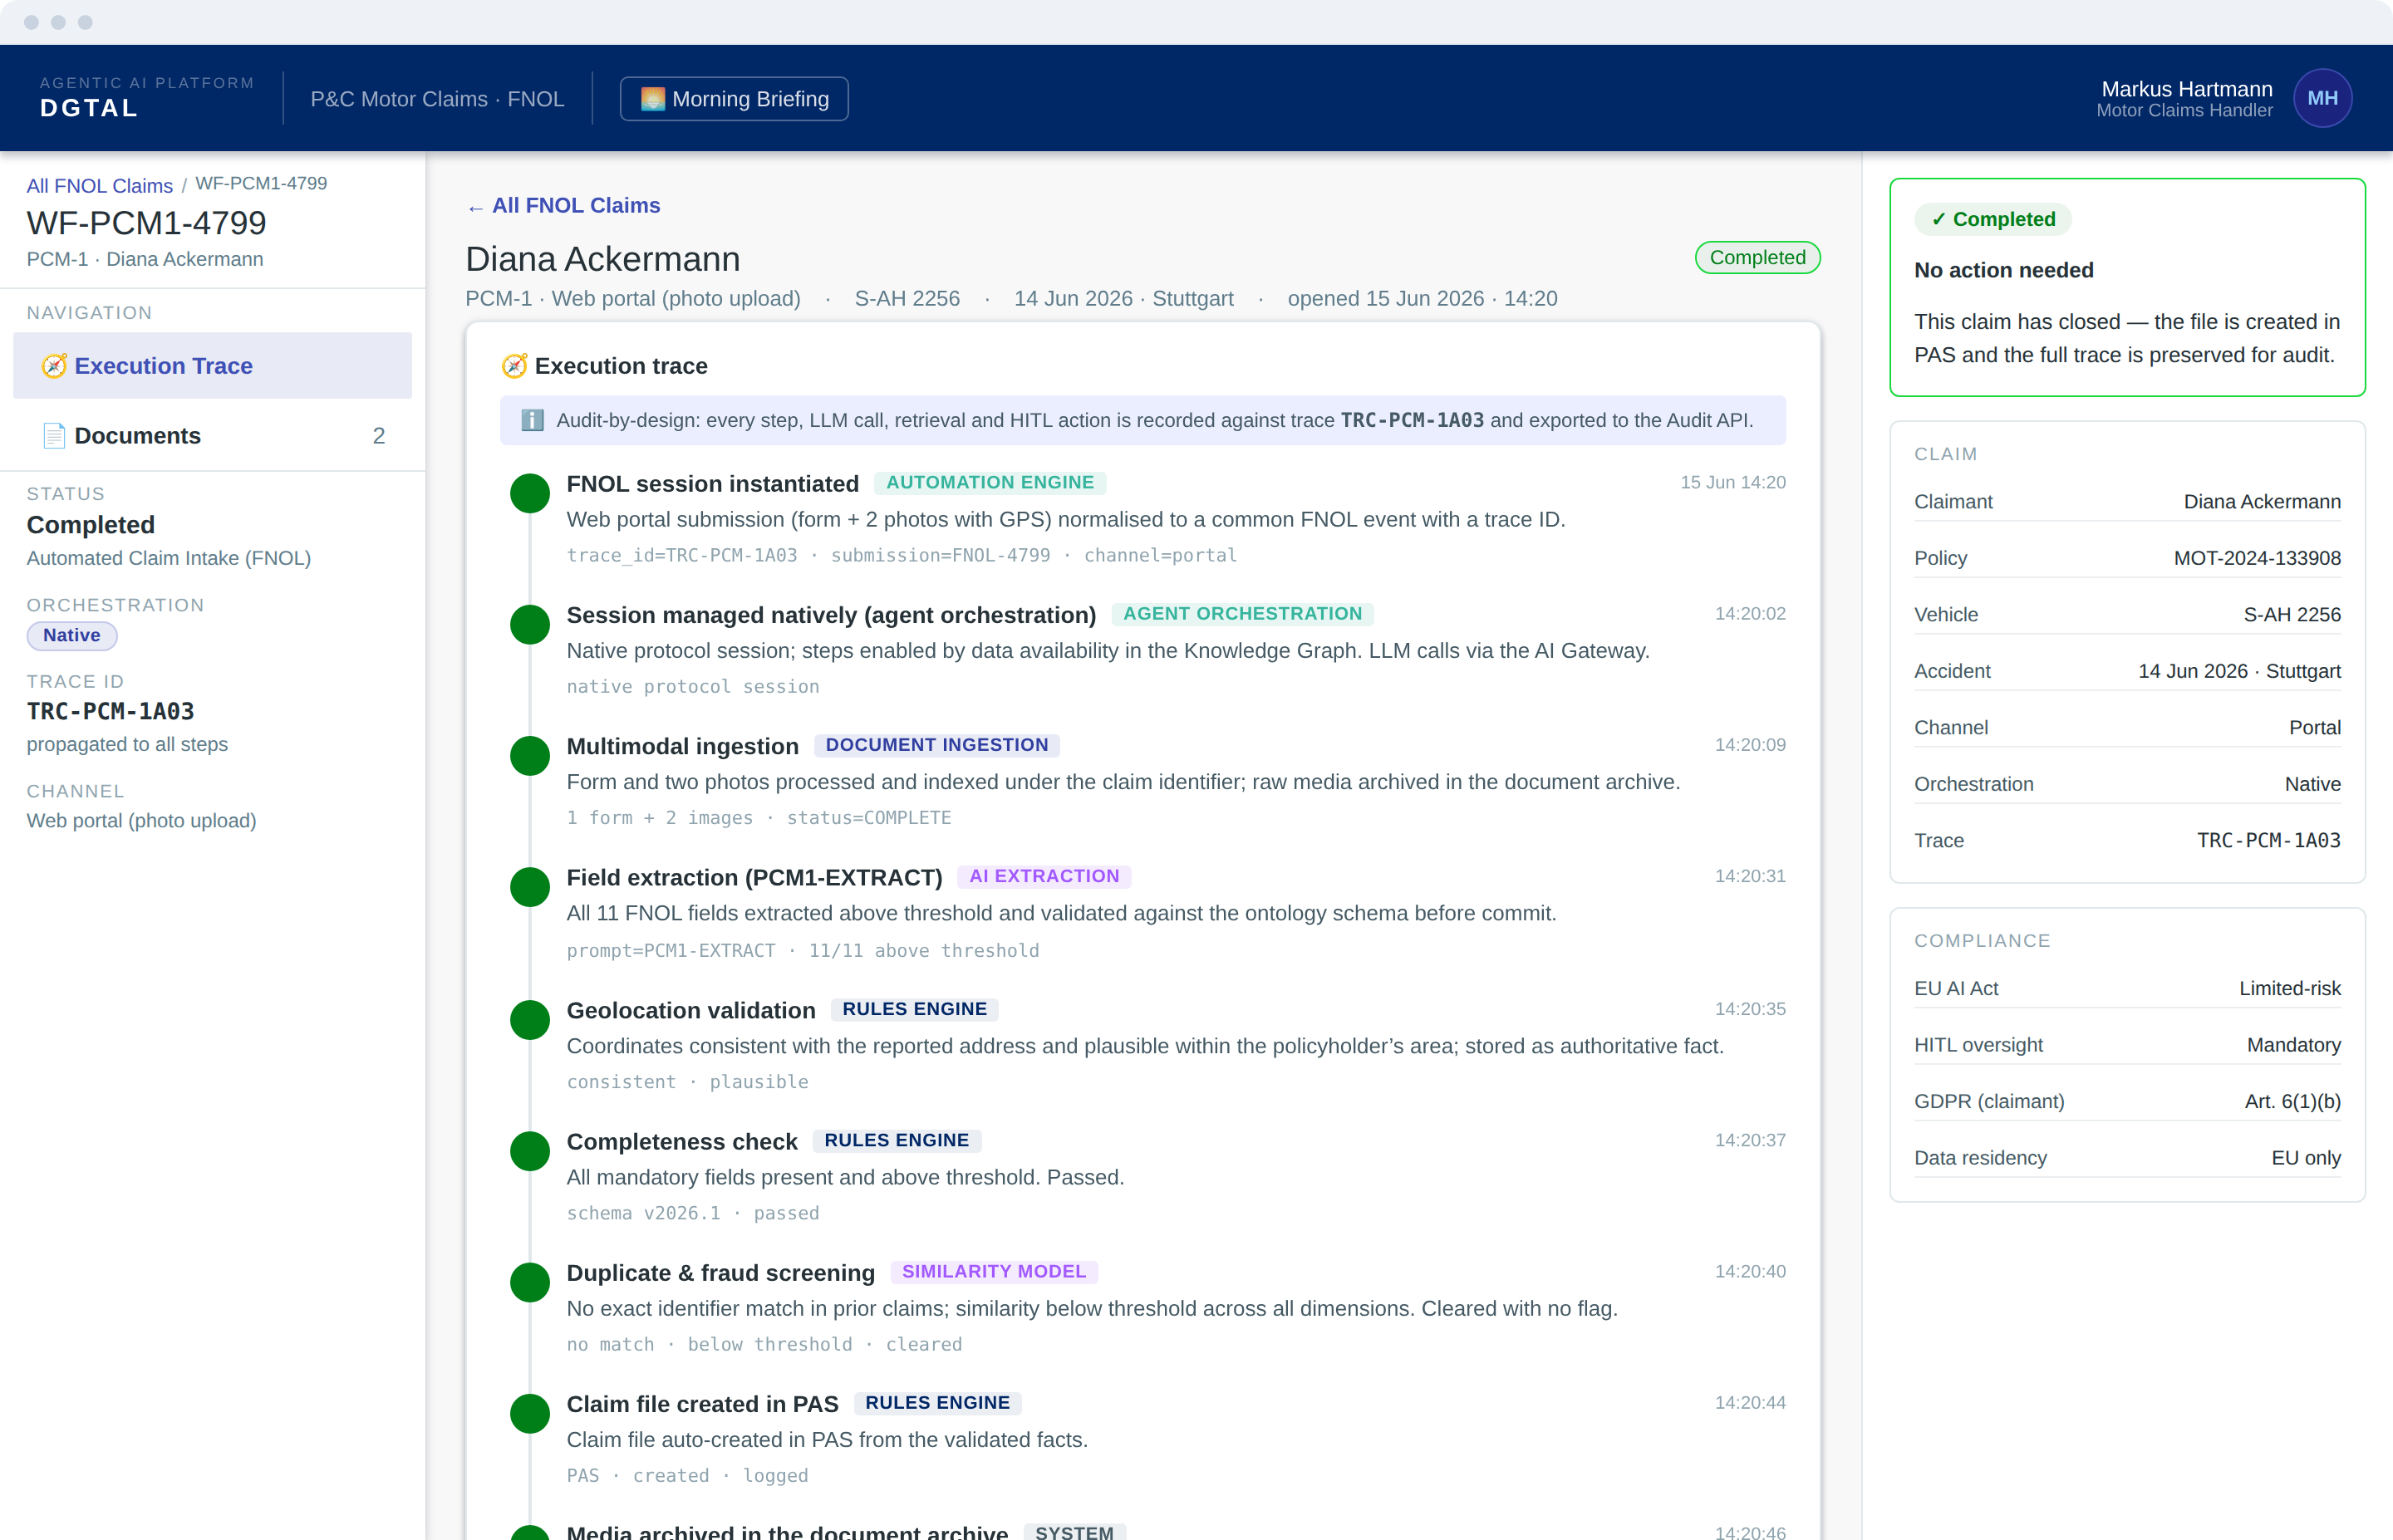2393x1540 pixels.
Task: Select the FNOL session instantiated step marker
Action: click(530, 493)
